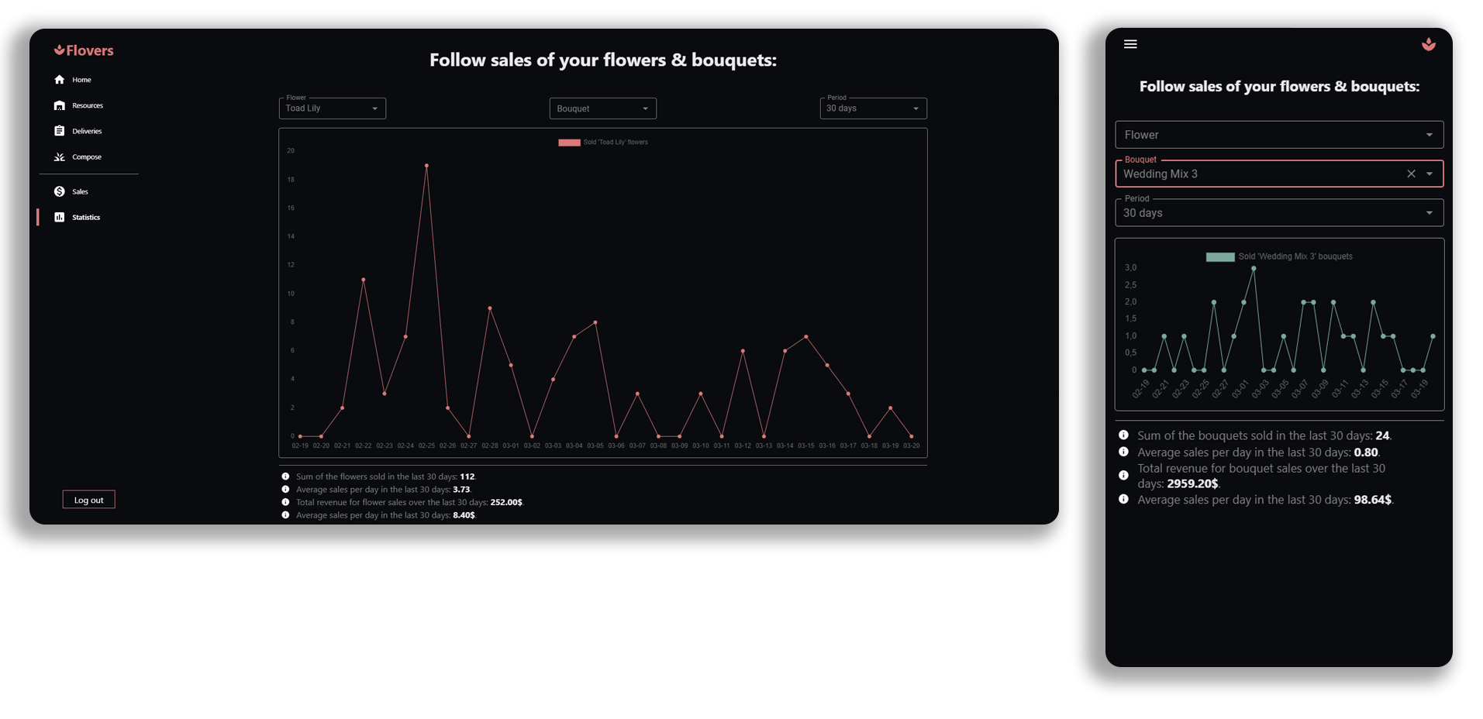Click info icon beside 252.00$ revenue
Screen dimensions: 1483x719
tap(285, 502)
